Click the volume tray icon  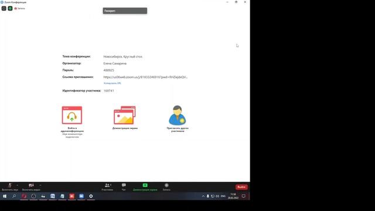click(217, 196)
